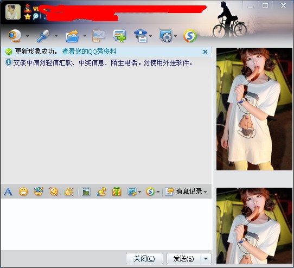Dismiss the 更新形象成功 notification bar
The image size is (294, 268).
pos(206,52)
